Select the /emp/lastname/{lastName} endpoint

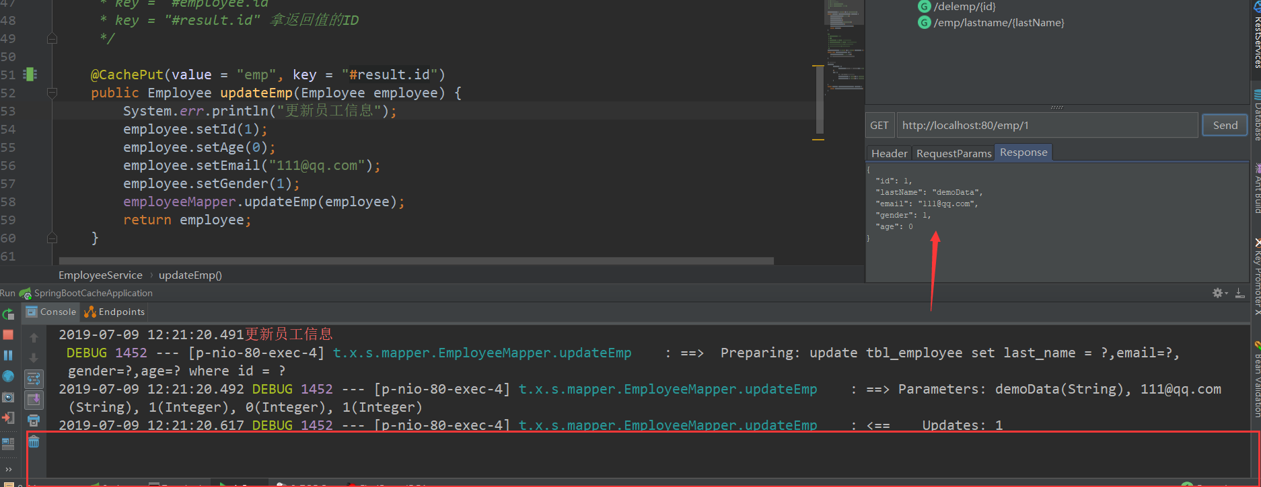pos(999,23)
